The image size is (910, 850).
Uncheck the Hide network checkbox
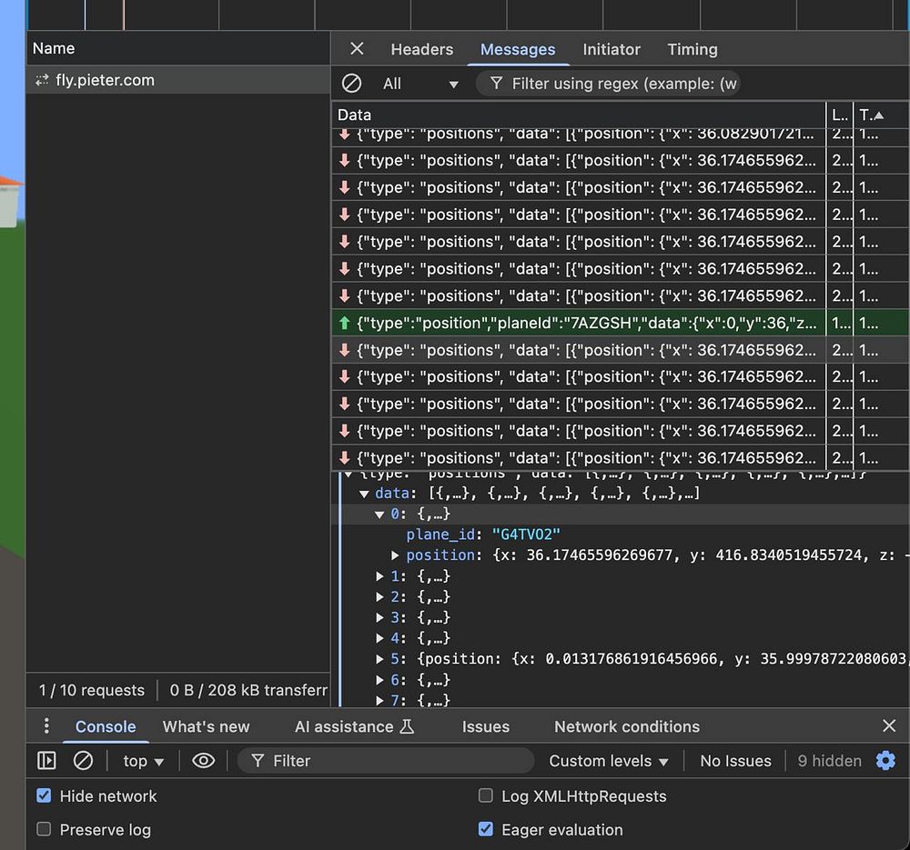44,796
